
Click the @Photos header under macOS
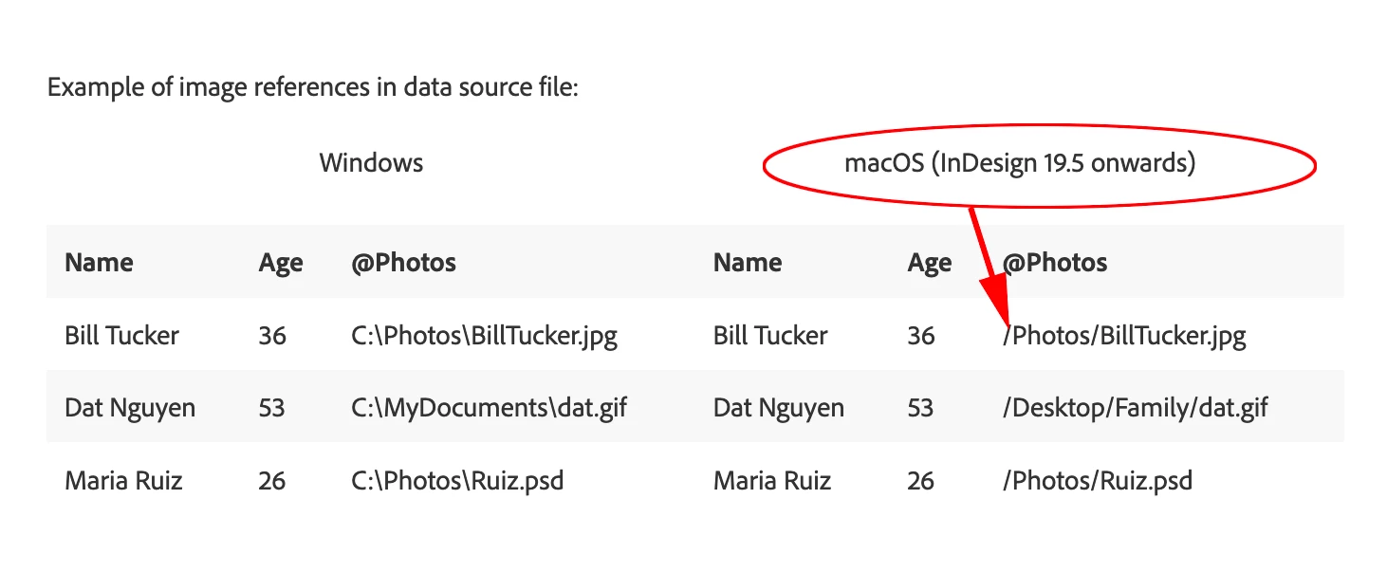pyautogui.click(x=1055, y=263)
